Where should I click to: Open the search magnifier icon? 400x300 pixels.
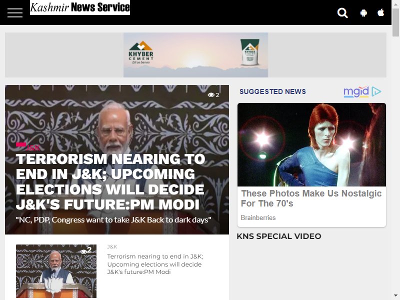pyautogui.click(x=342, y=13)
